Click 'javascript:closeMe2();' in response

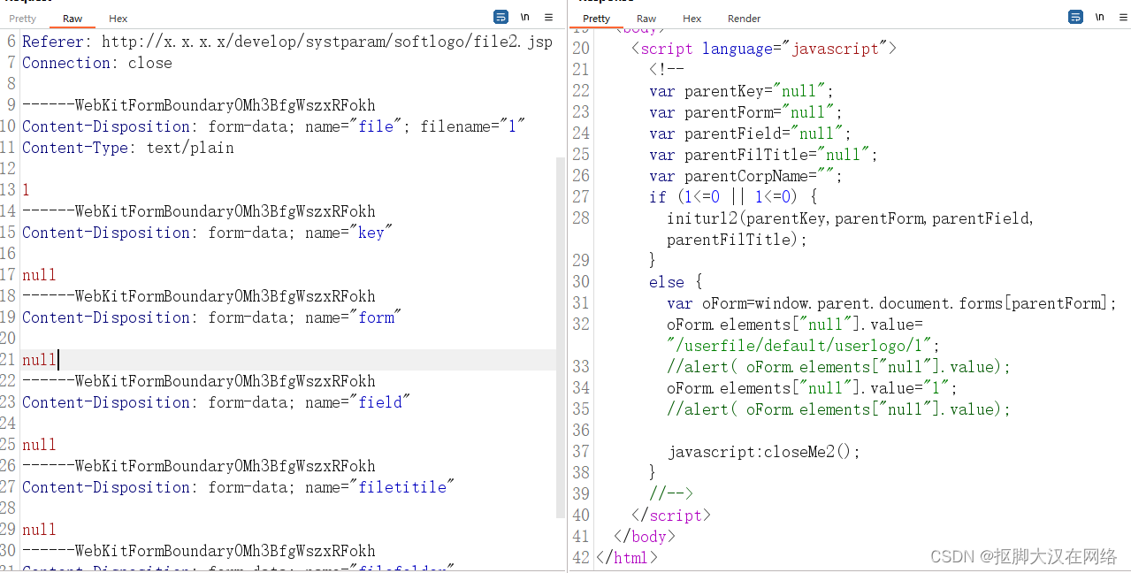[x=763, y=452]
